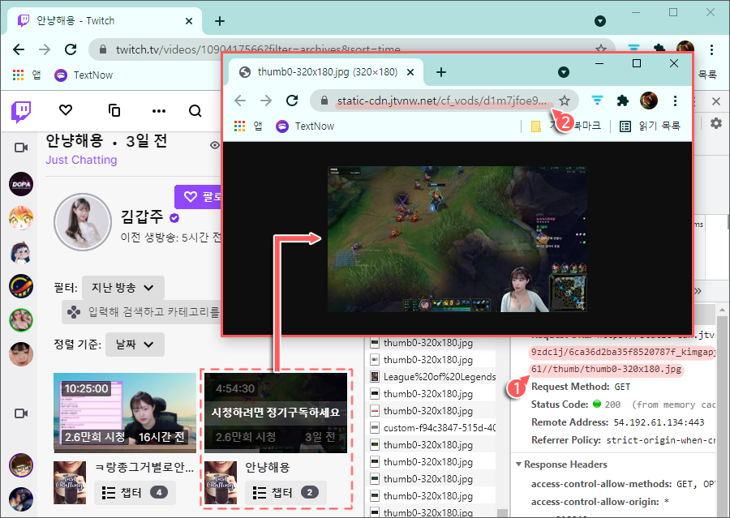Click the Remote Address 54.192.61.134:443 value
Image resolution: width=730 pixels, height=518 pixels.
click(x=659, y=422)
